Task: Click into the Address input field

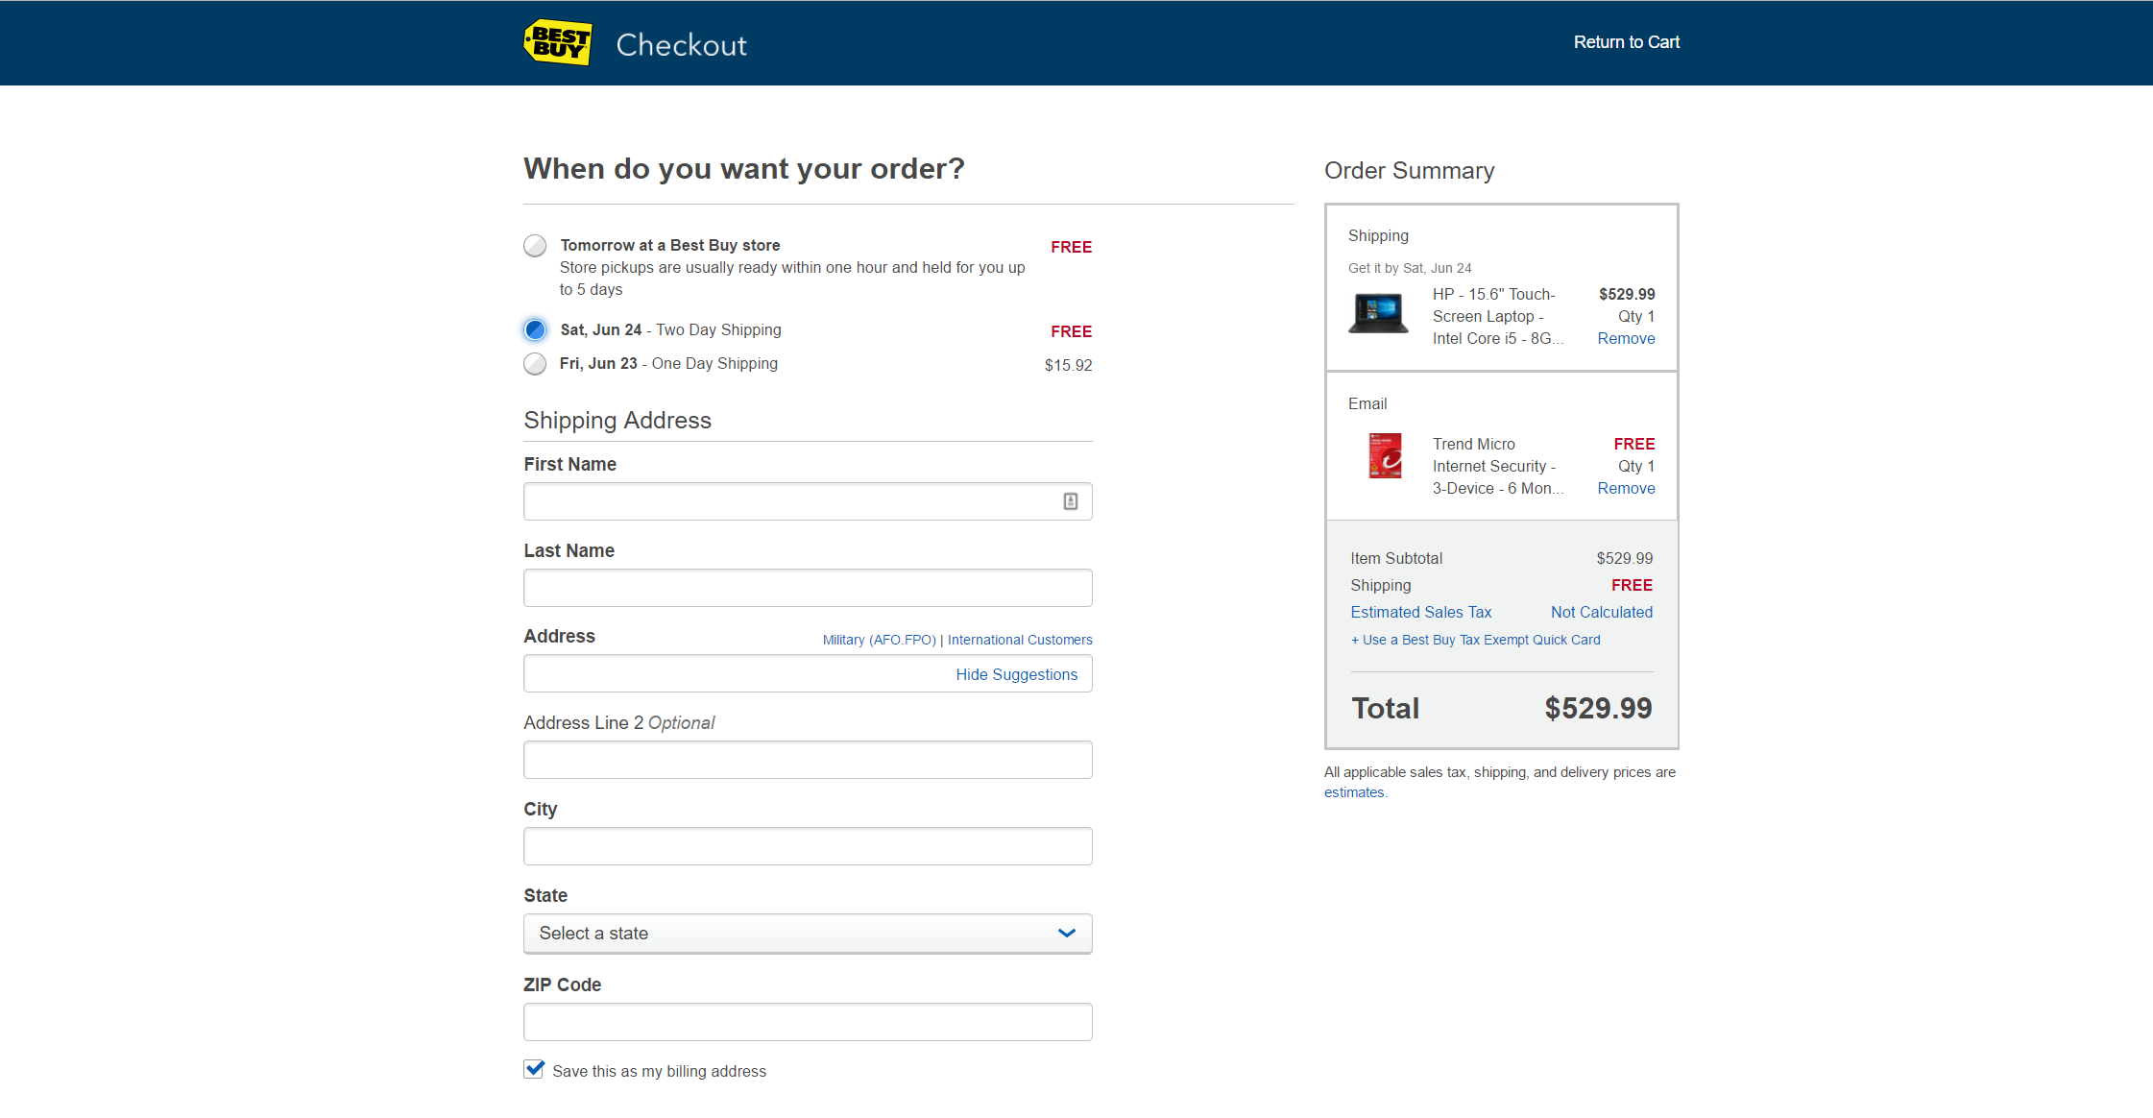Action: coord(808,673)
